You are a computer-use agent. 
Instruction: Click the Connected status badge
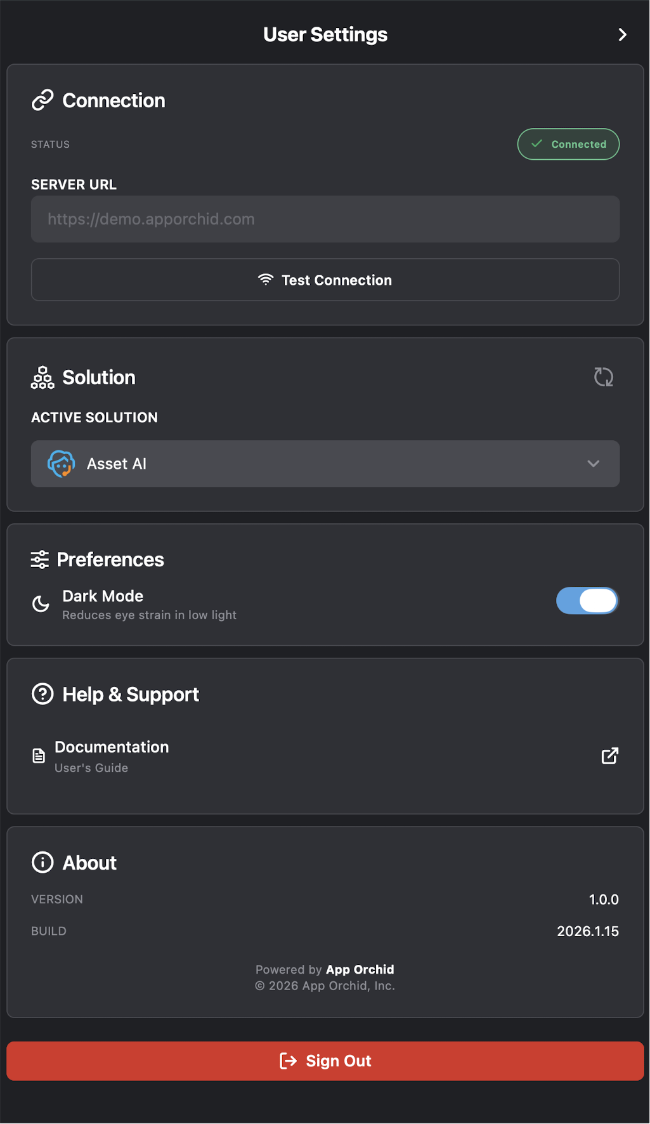click(568, 144)
